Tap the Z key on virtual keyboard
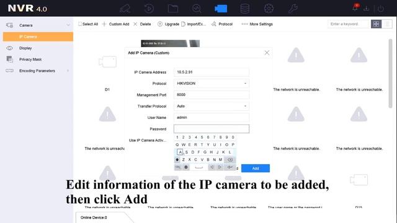 coord(184,160)
